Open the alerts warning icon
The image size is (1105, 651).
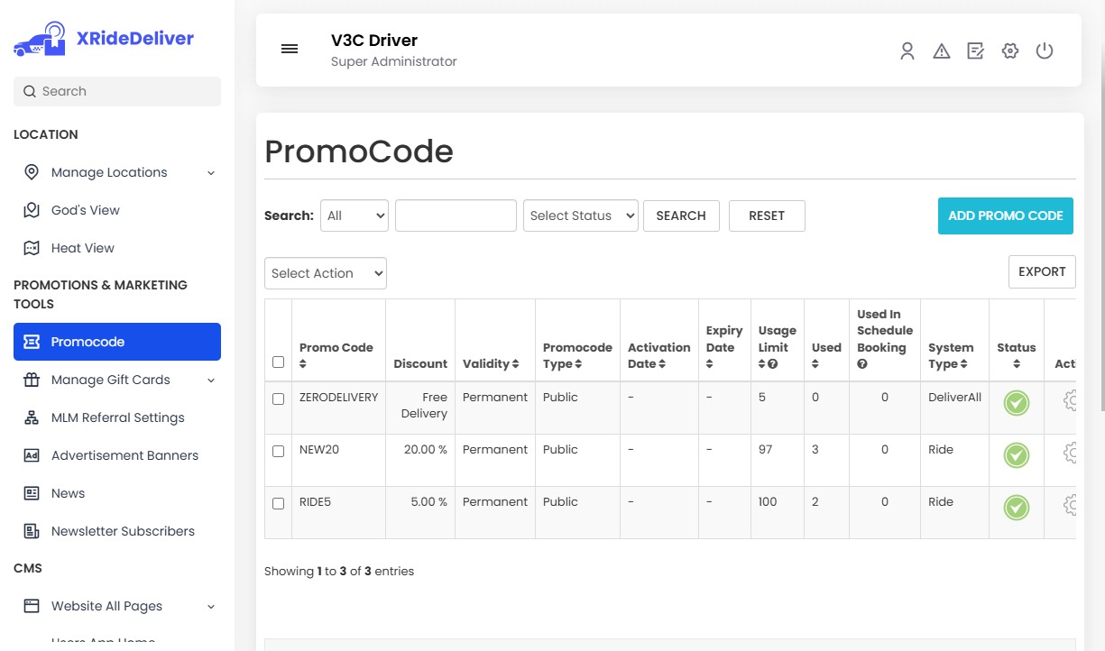(x=941, y=51)
